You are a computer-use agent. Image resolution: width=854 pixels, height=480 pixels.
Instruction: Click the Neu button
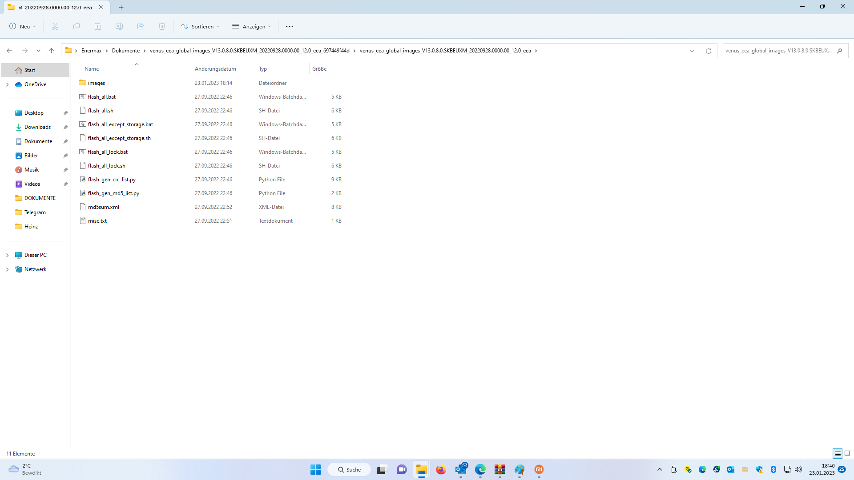tap(22, 27)
